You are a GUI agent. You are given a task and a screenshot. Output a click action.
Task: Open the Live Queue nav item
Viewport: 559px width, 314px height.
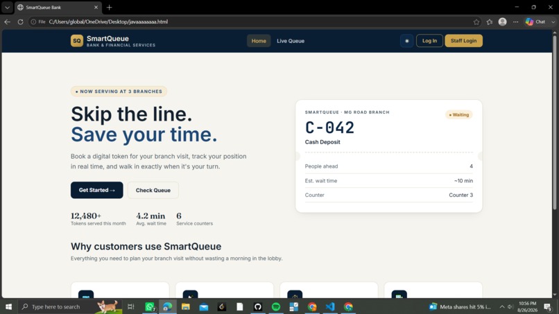[291, 41]
